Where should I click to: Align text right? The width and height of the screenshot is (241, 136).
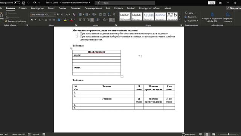point(88,20)
